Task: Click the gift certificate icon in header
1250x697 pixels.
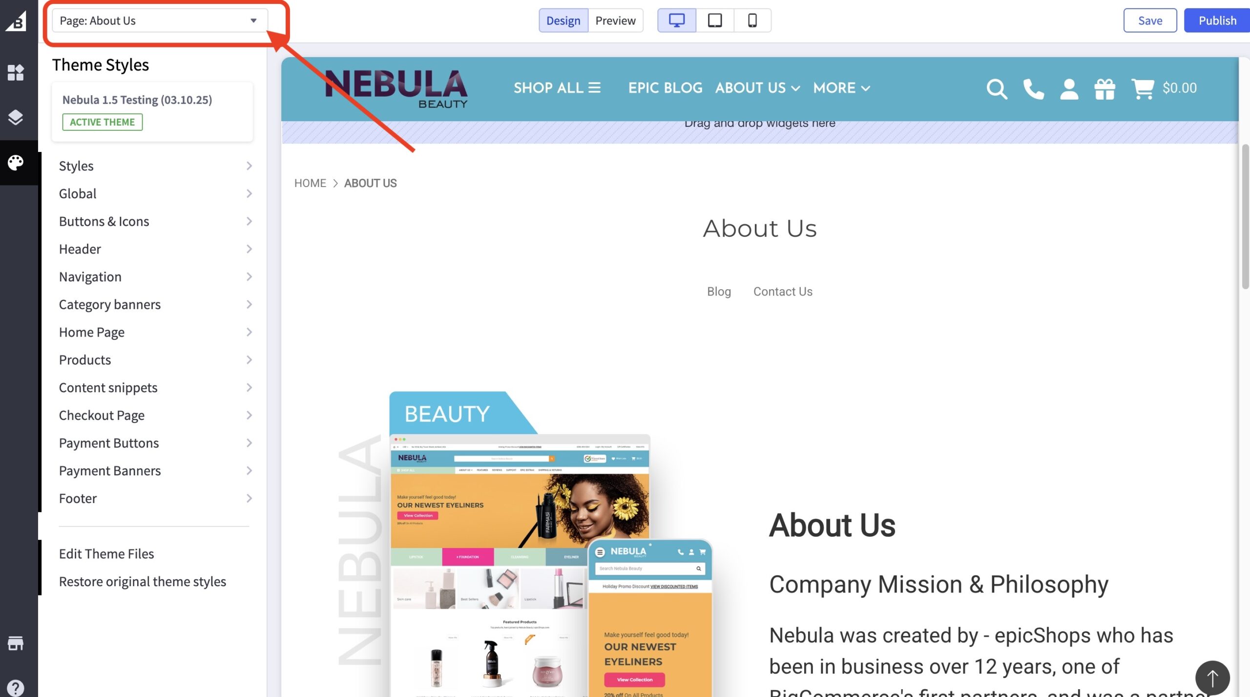Action: click(x=1104, y=89)
